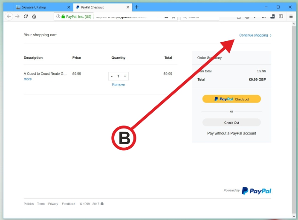
Task: Click the gray Check Out button
Action: [x=231, y=123]
